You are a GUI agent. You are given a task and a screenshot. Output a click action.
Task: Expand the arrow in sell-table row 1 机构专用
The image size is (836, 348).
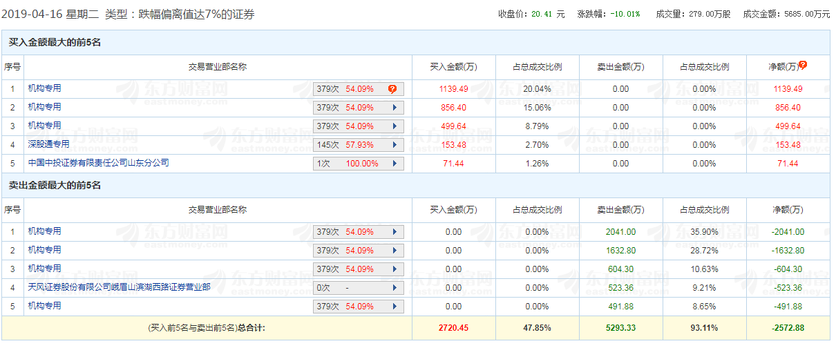click(x=395, y=232)
